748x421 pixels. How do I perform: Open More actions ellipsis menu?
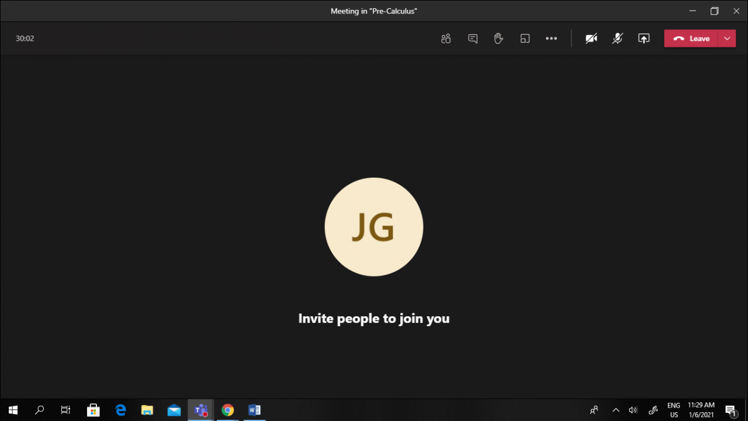tap(551, 39)
